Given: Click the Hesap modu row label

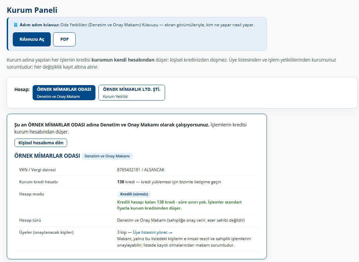Looking at the screenshot, I should point(32,194).
